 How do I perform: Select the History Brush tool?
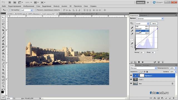point(3,47)
